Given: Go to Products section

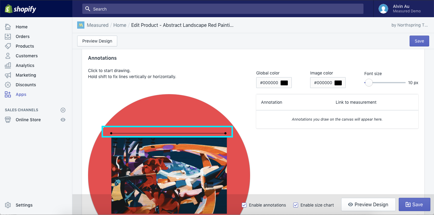Looking at the screenshot, I should click(25, 46).
